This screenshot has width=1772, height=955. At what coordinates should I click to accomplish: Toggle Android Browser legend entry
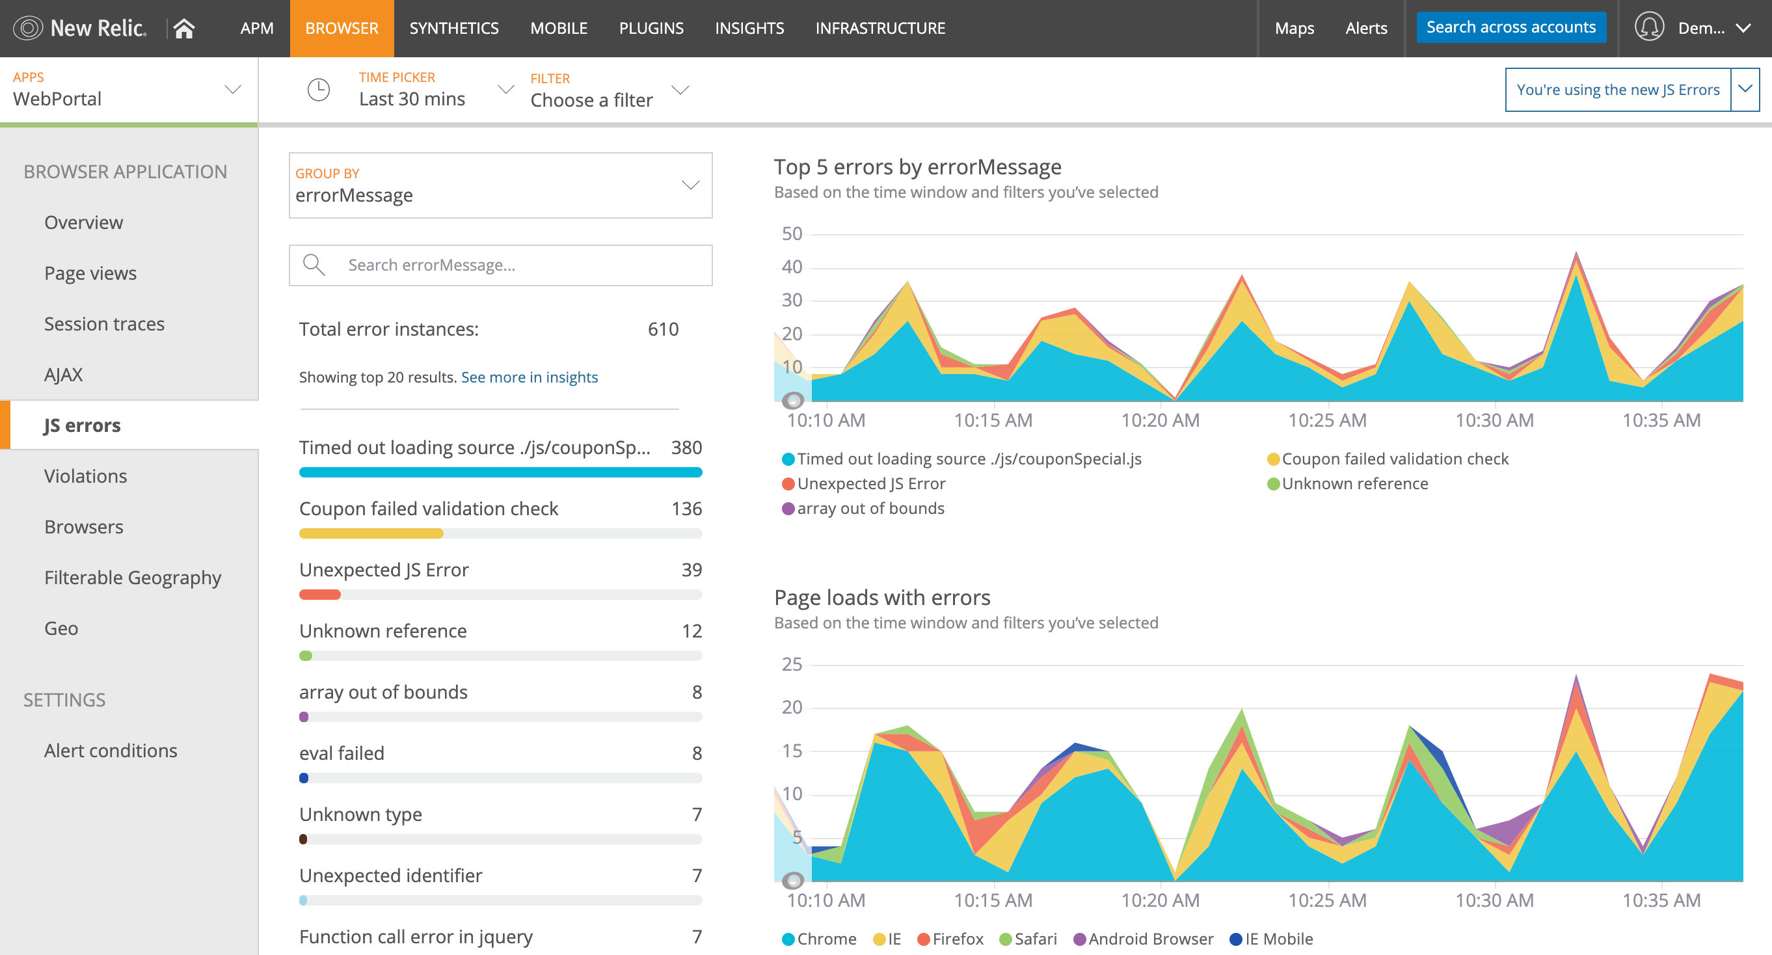point(1143,939)
